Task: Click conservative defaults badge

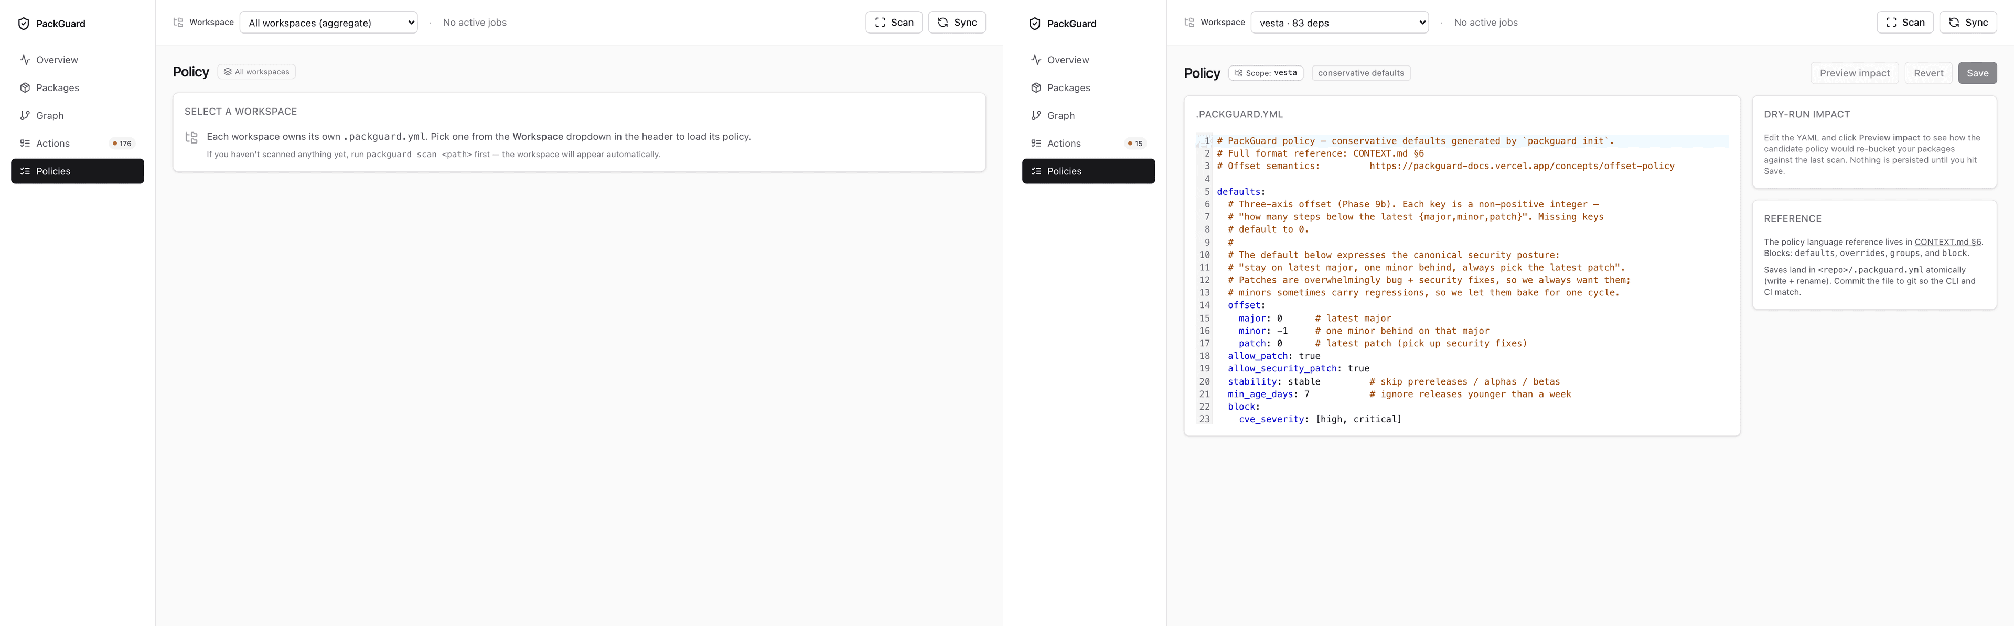Action: point(1360,73)
